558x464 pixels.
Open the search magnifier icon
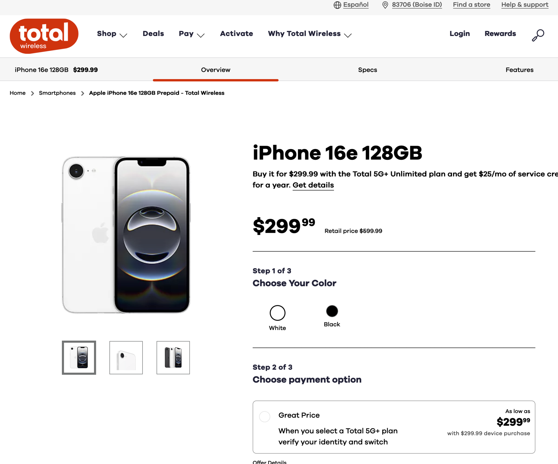tap(538, 35)
